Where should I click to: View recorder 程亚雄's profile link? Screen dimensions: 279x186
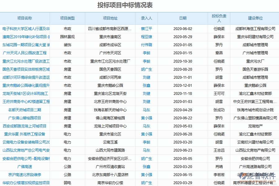point(146,37)
